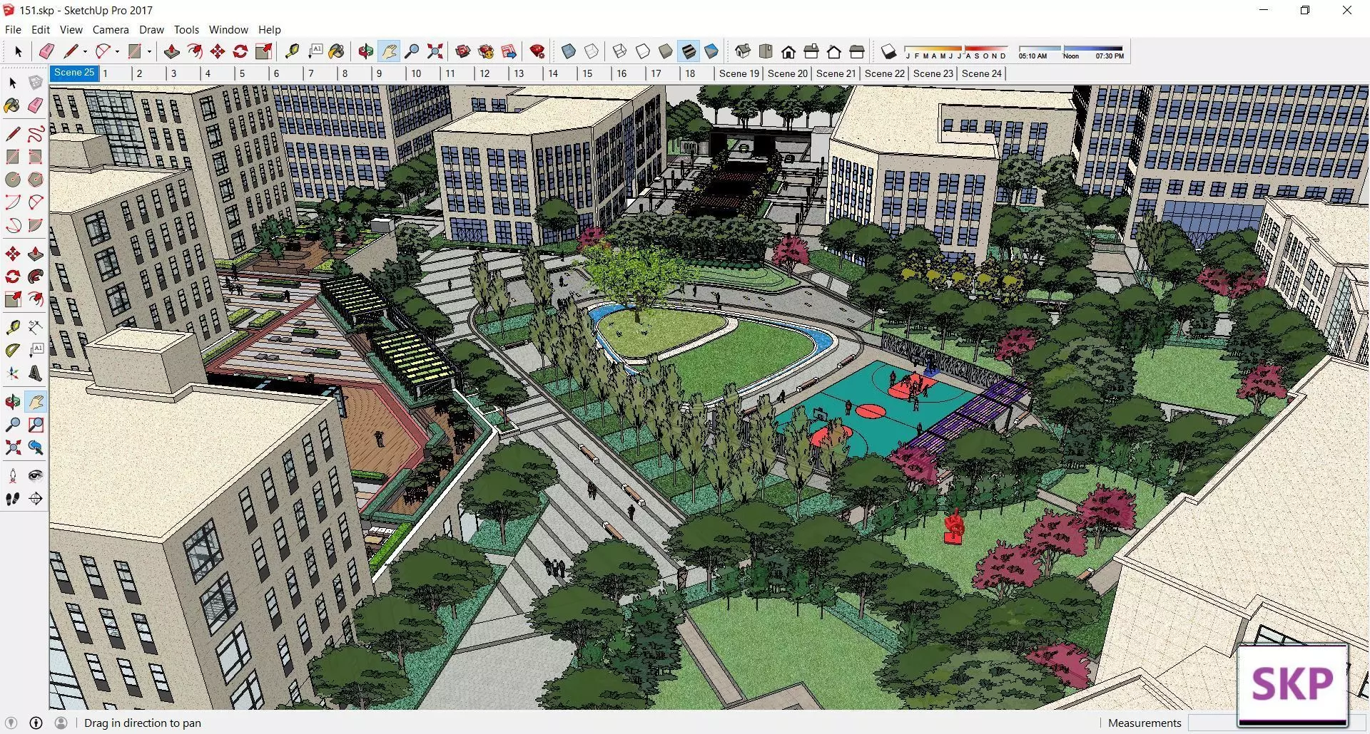Select the Axes tool
1370x734 pixels.
[x=13, y=373]
